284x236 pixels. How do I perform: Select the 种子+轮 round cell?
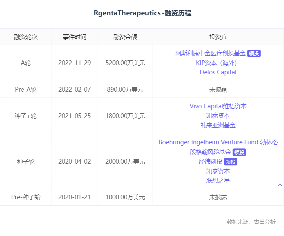[x=26, y=116]
